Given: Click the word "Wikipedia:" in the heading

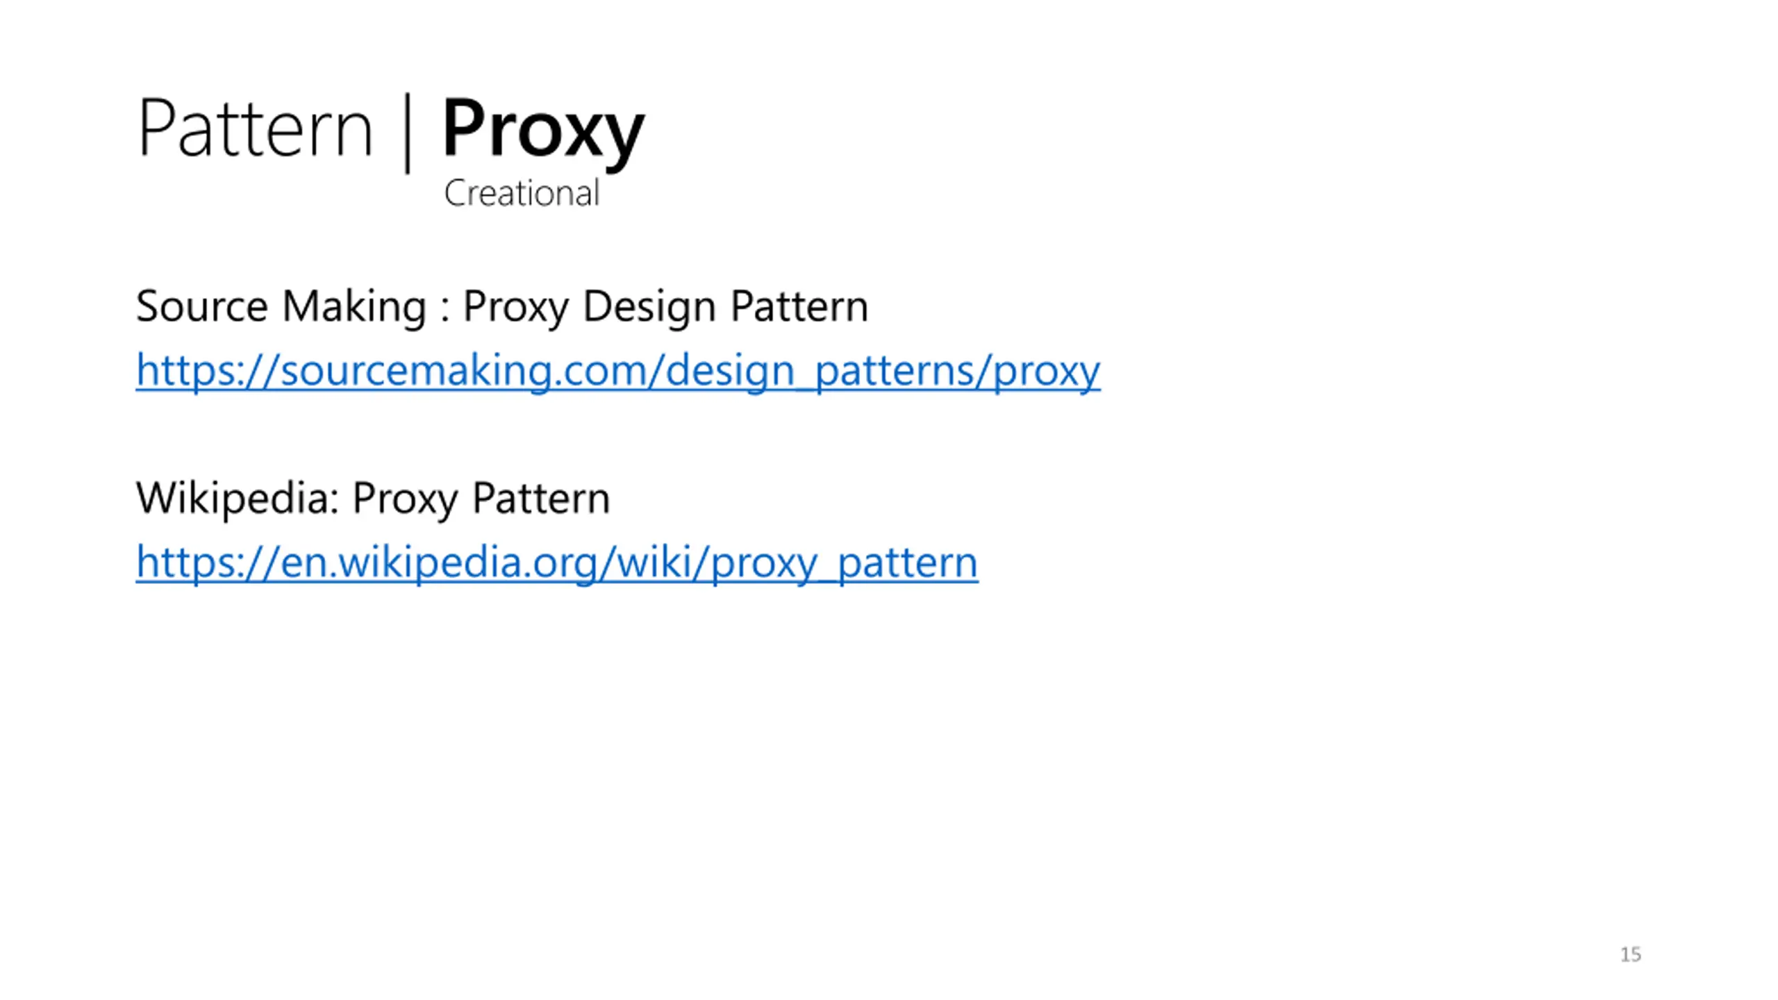Looking at the screenshot, I should (238, 498).
